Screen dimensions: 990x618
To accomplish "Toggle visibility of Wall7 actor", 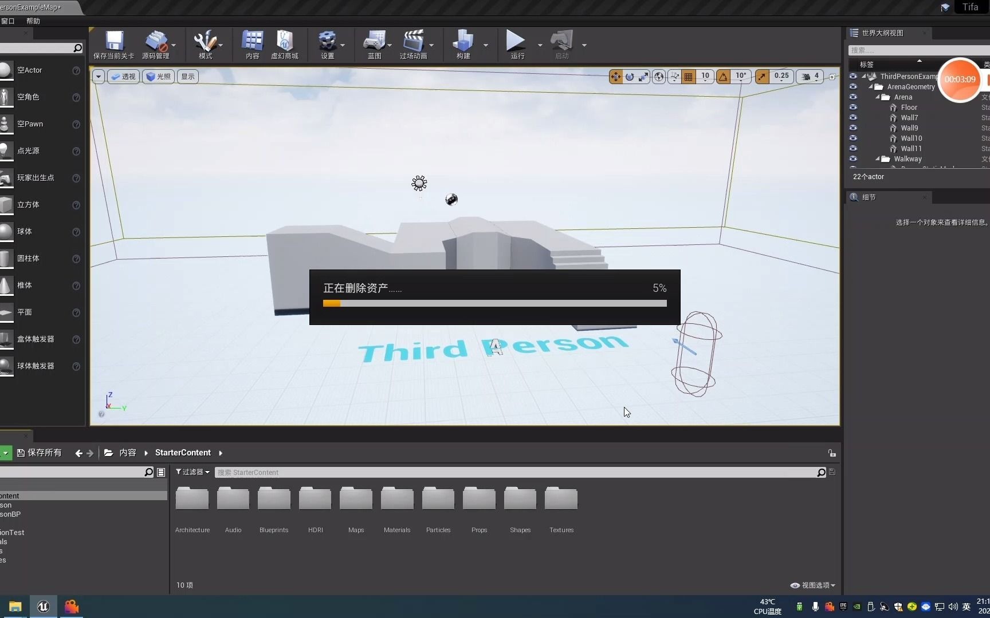I will pos(853,117).
